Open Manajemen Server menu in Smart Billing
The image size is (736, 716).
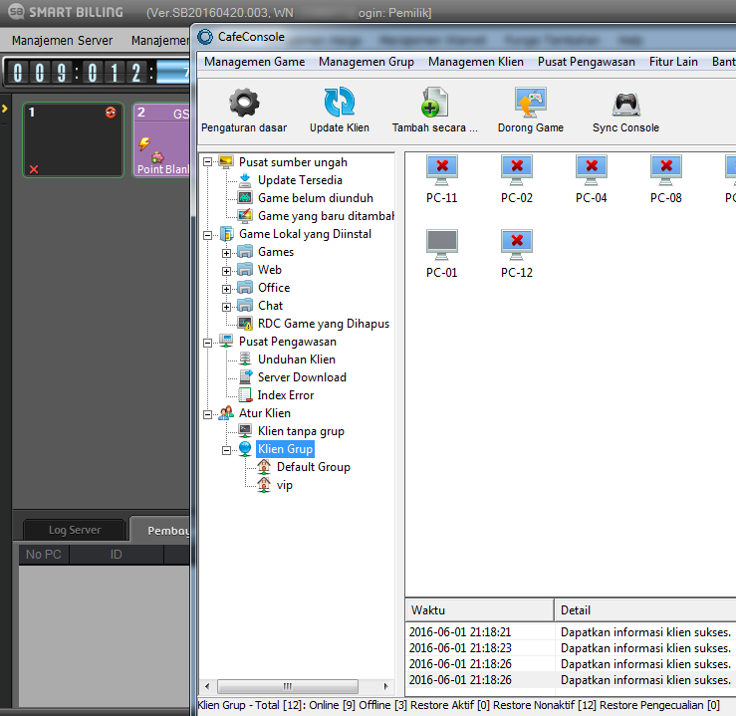coord(62,41)
